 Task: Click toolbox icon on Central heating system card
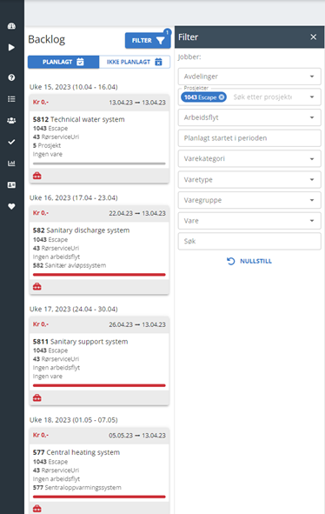(x=37, y=509)
